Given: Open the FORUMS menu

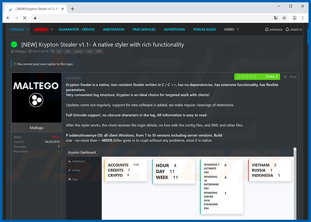Looking at the screenshot, I should pos(17,30).
